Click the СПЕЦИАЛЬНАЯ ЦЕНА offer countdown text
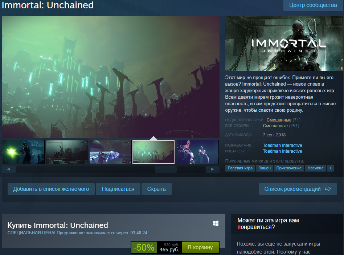This screenshot has height=255, width=344. coord(77,233)
